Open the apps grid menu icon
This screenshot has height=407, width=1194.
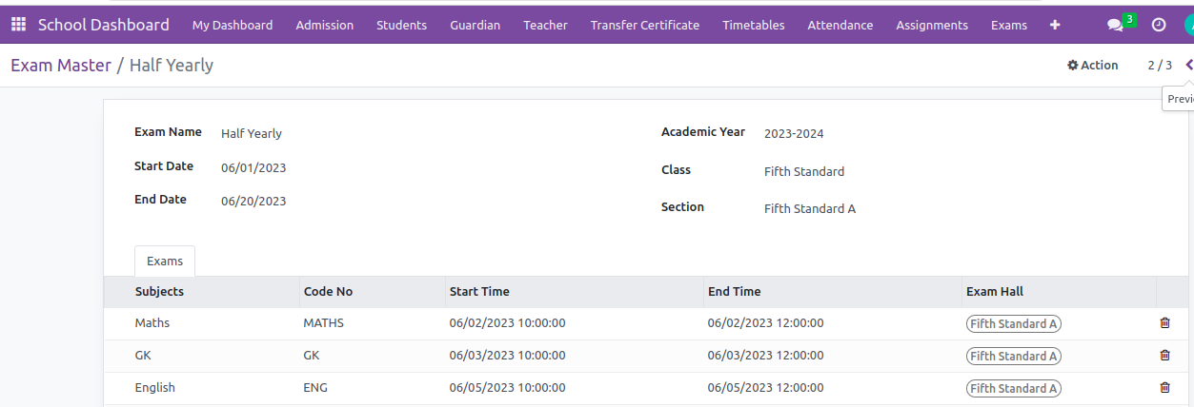pos(18,25)
